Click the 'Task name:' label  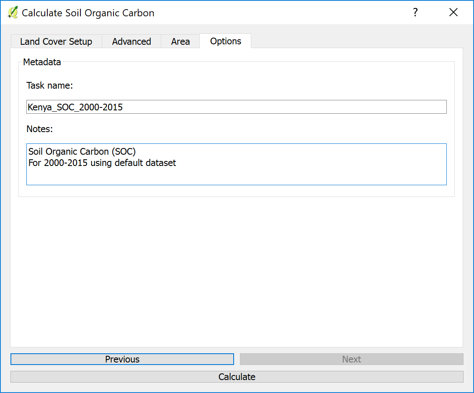(x=49, y=85)
